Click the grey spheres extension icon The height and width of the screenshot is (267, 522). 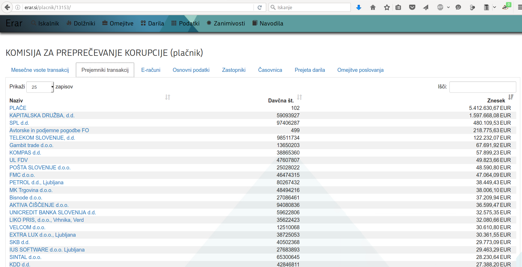click(x=472, y=7)
